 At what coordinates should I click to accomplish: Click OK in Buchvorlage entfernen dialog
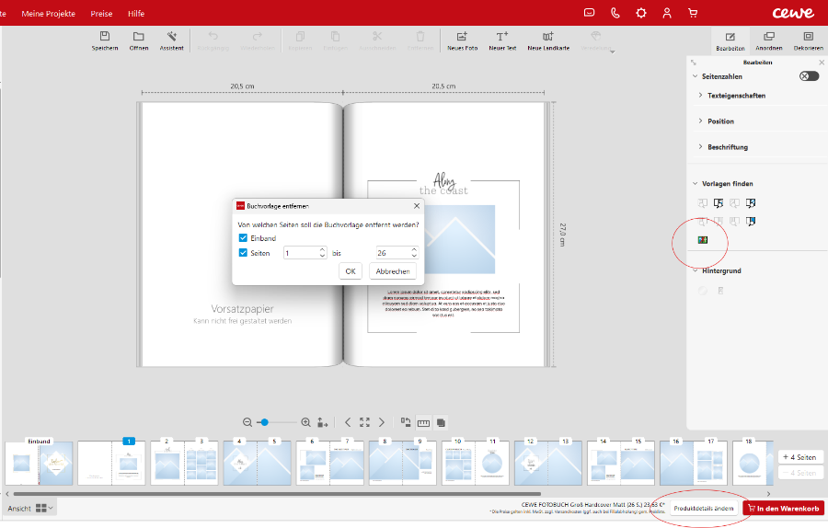pyautogui.click(x=350, y=271)
